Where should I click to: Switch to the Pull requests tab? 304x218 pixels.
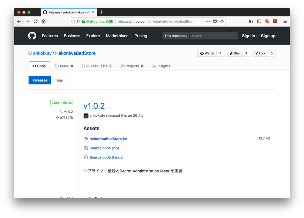pos(97,66)
